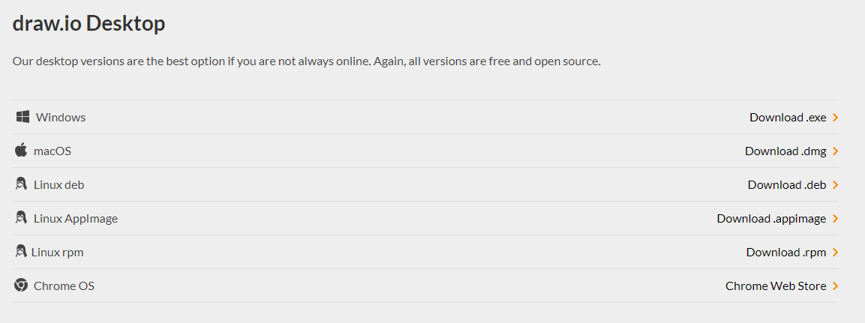
Task: Click the penguin icon beside Linux rpm
Action: click(x=21, y=252)
